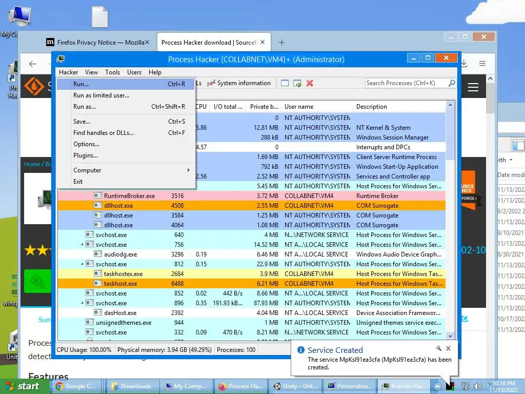Open Find handles or DLLs...
The height and width of the screenshot is (394, 525).
[126, 133]
